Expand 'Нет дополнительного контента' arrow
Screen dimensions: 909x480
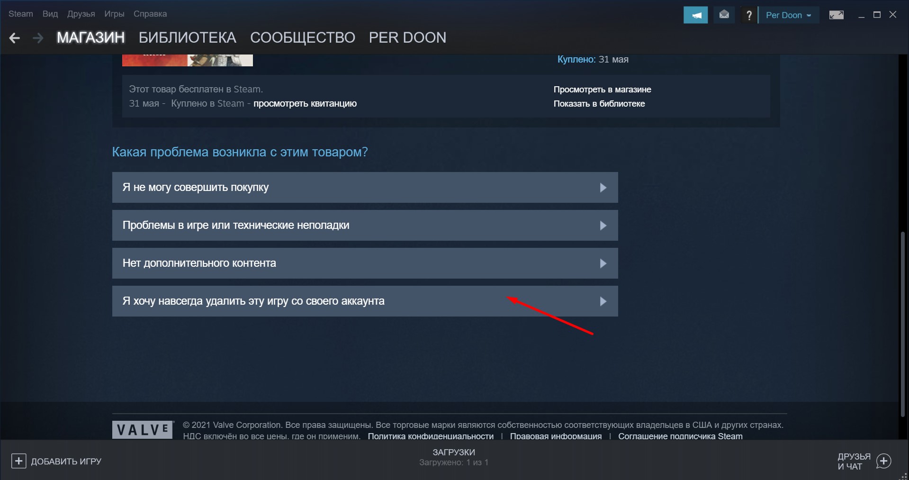603,263
